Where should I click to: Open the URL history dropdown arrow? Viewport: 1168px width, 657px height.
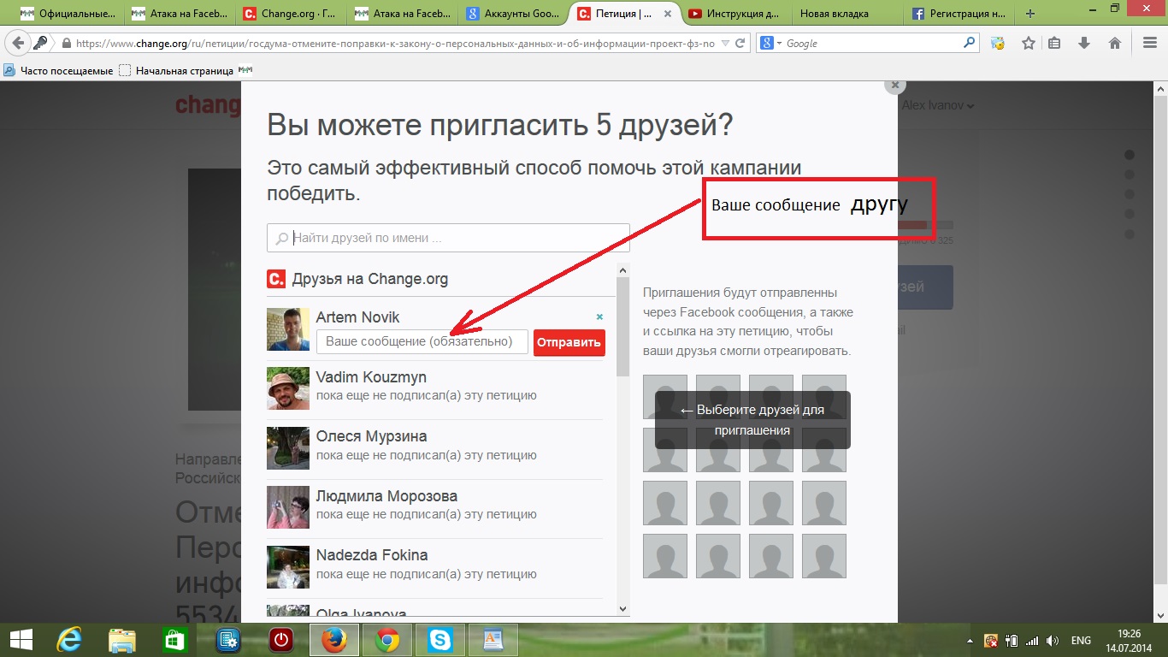coord(725,43)
